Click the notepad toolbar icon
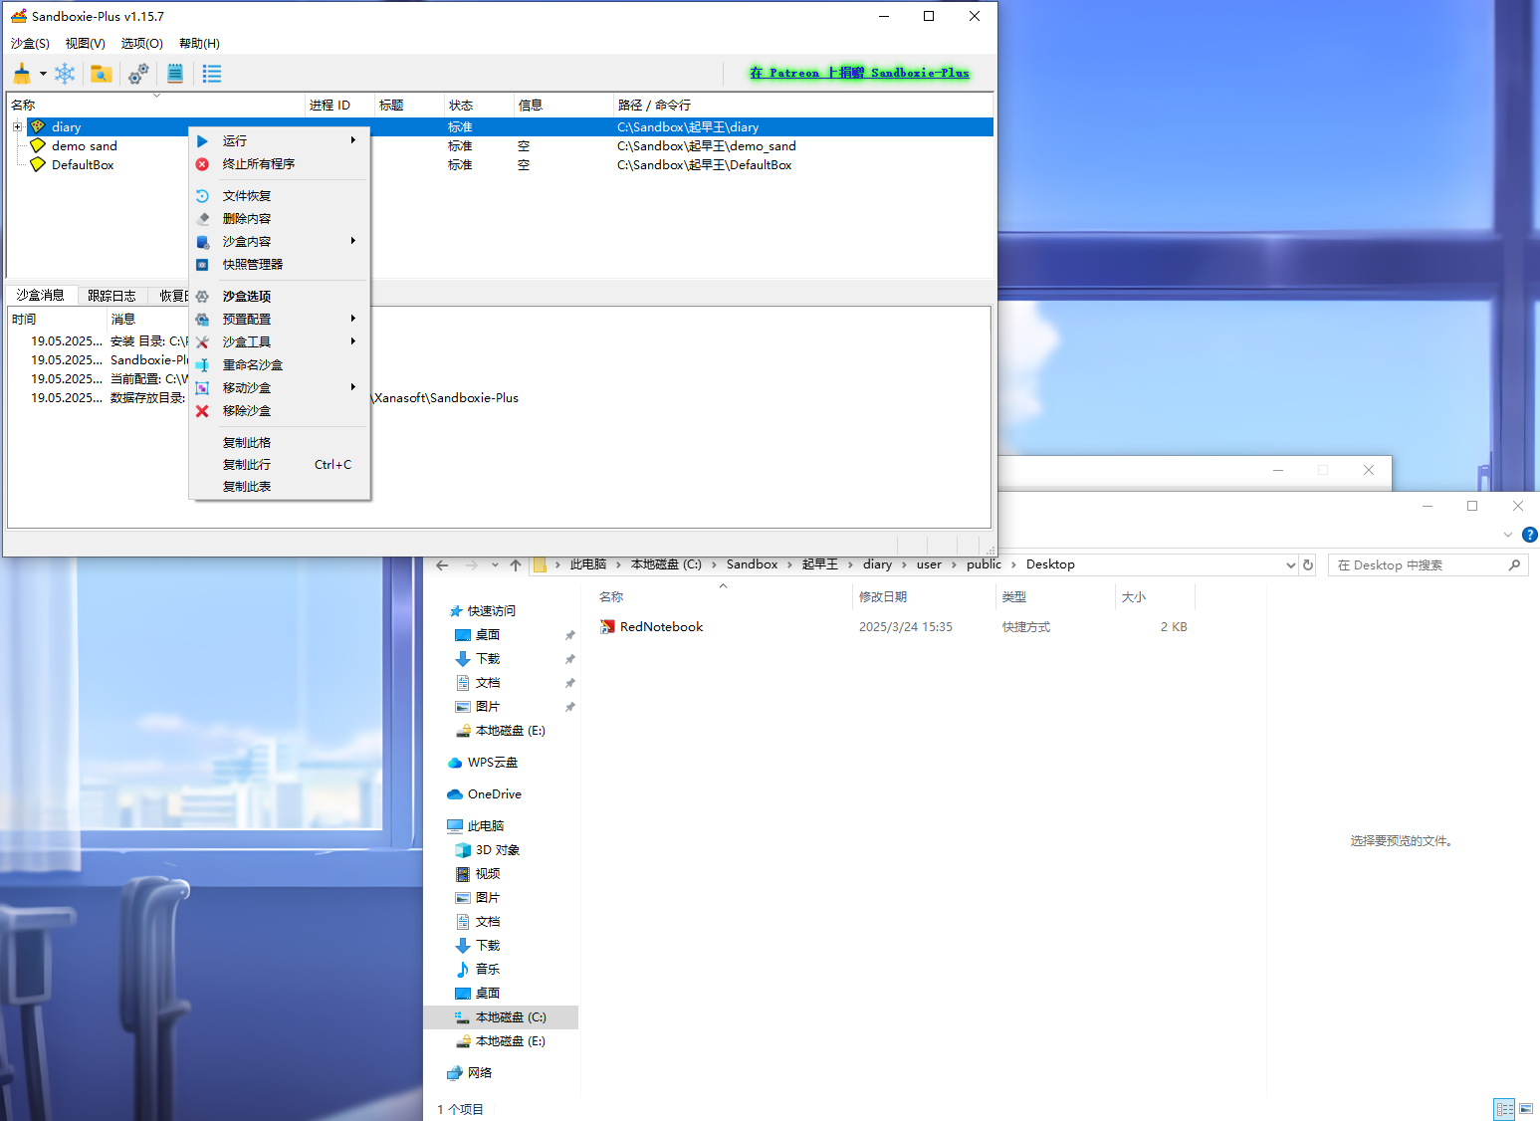 175,74
